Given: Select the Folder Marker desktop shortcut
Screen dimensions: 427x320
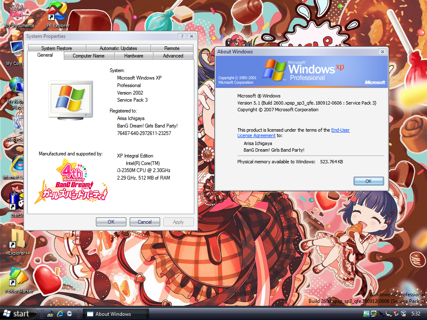Looking at the screenshot, I should [18, 280].
